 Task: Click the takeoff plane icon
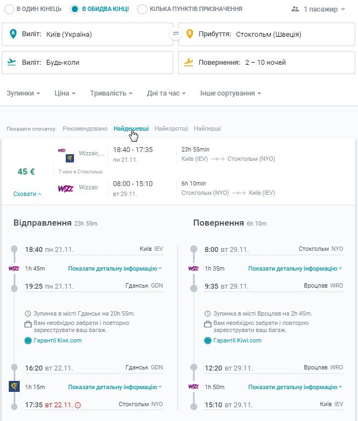click(12, 62)
